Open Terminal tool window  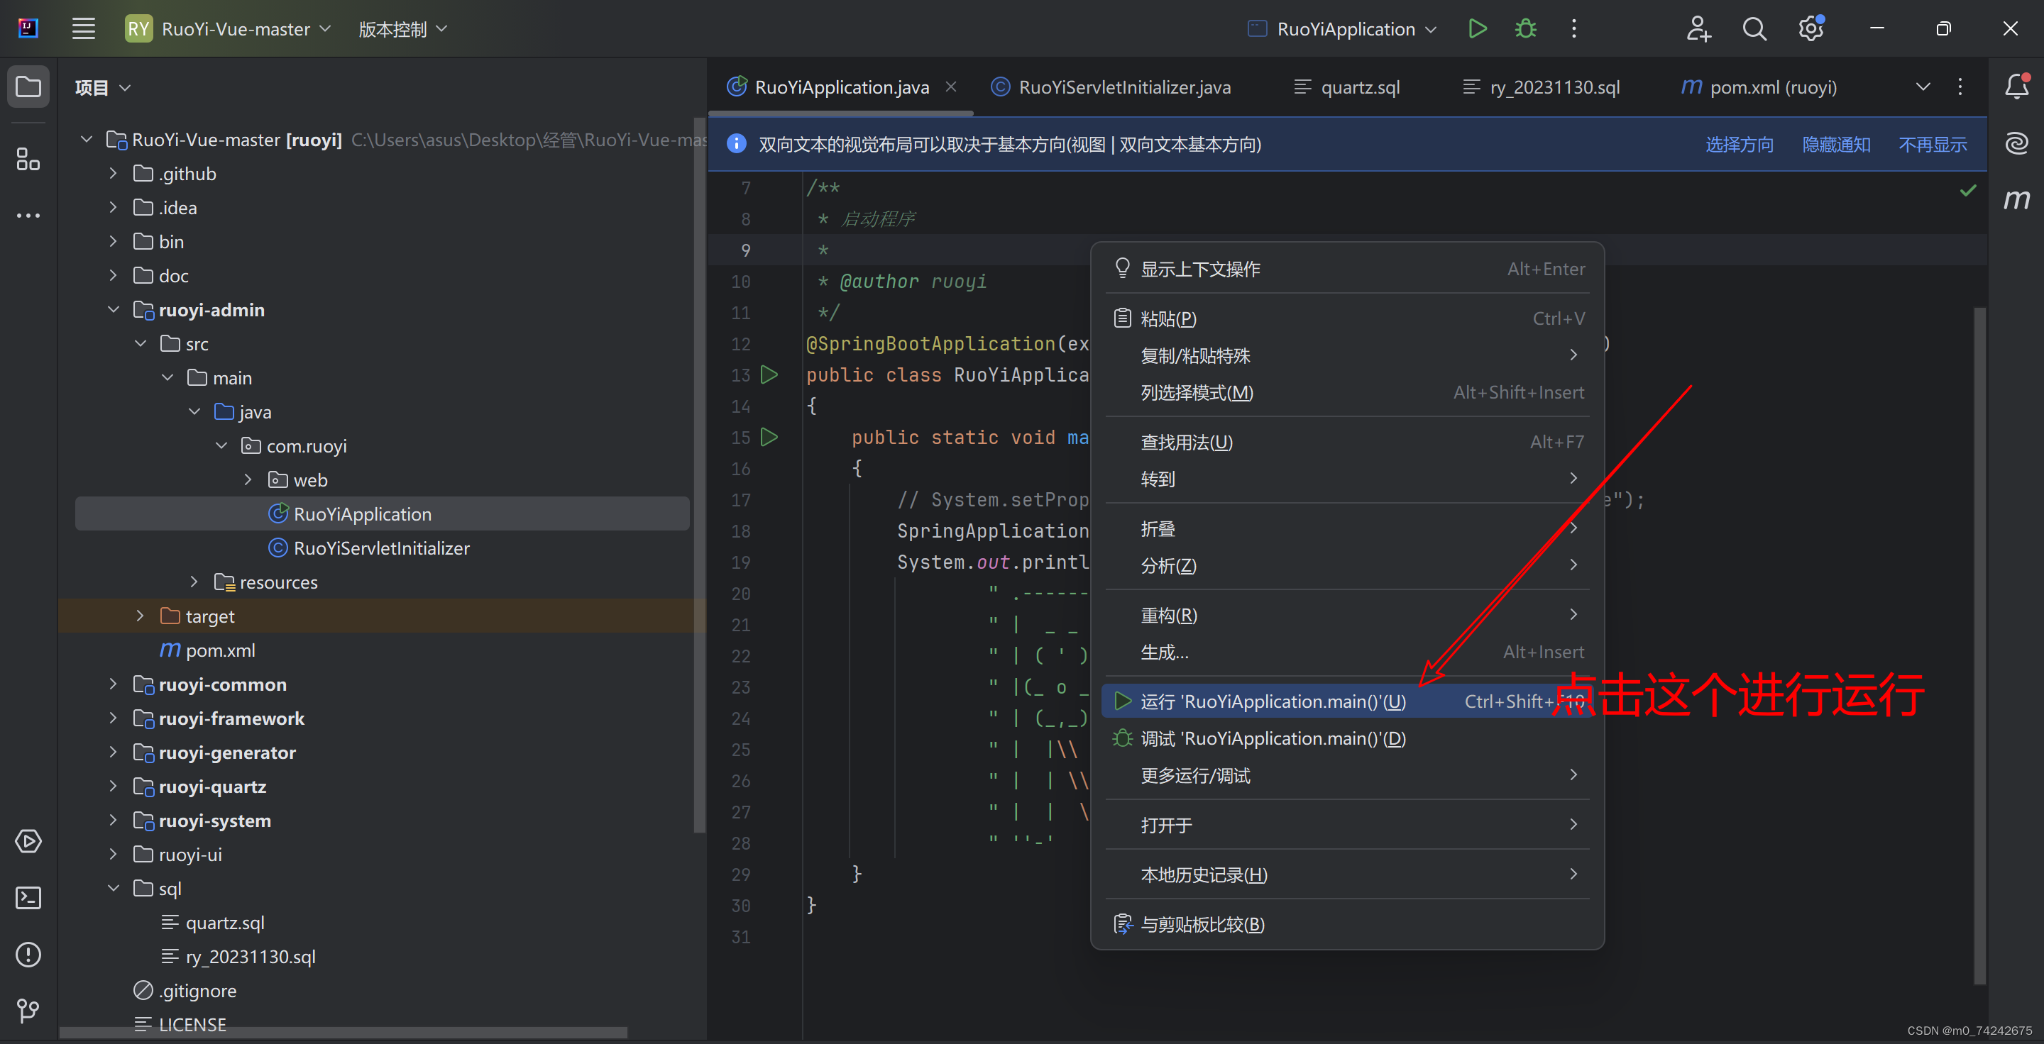[x=28, y=897]
